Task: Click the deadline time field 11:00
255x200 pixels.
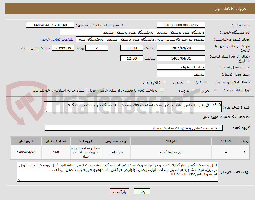Action: coord(132,48)
